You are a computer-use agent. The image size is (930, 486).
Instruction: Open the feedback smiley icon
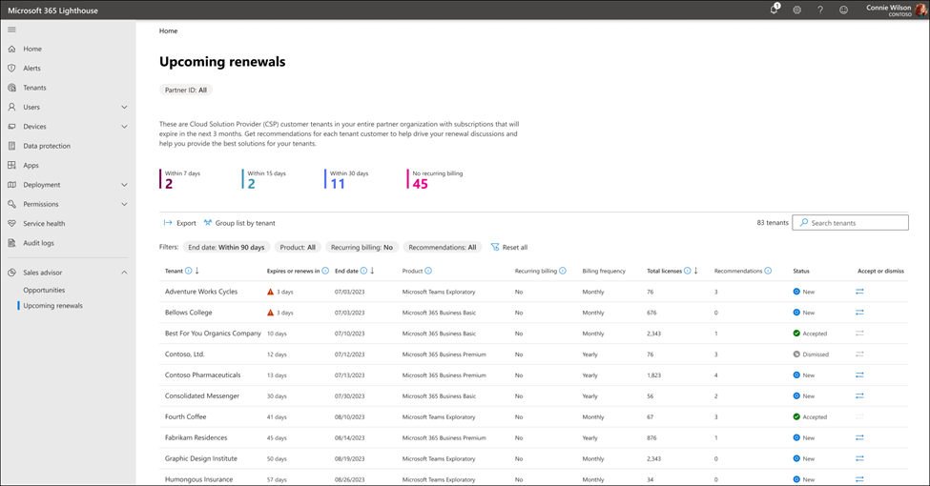(843, 10)
